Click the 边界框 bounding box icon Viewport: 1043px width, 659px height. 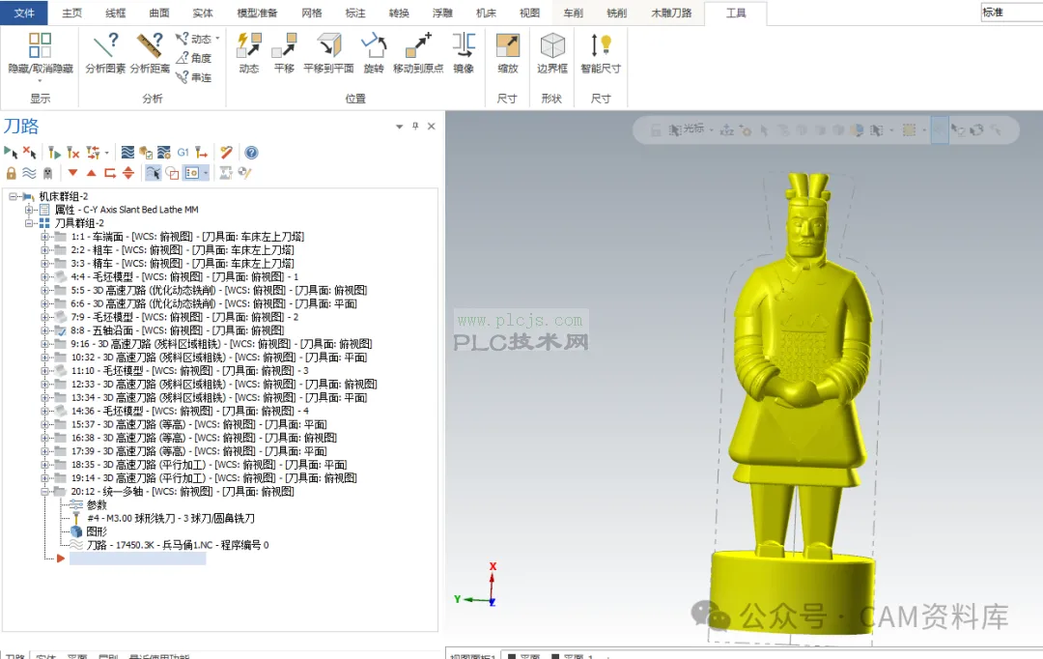click(552, 52)
